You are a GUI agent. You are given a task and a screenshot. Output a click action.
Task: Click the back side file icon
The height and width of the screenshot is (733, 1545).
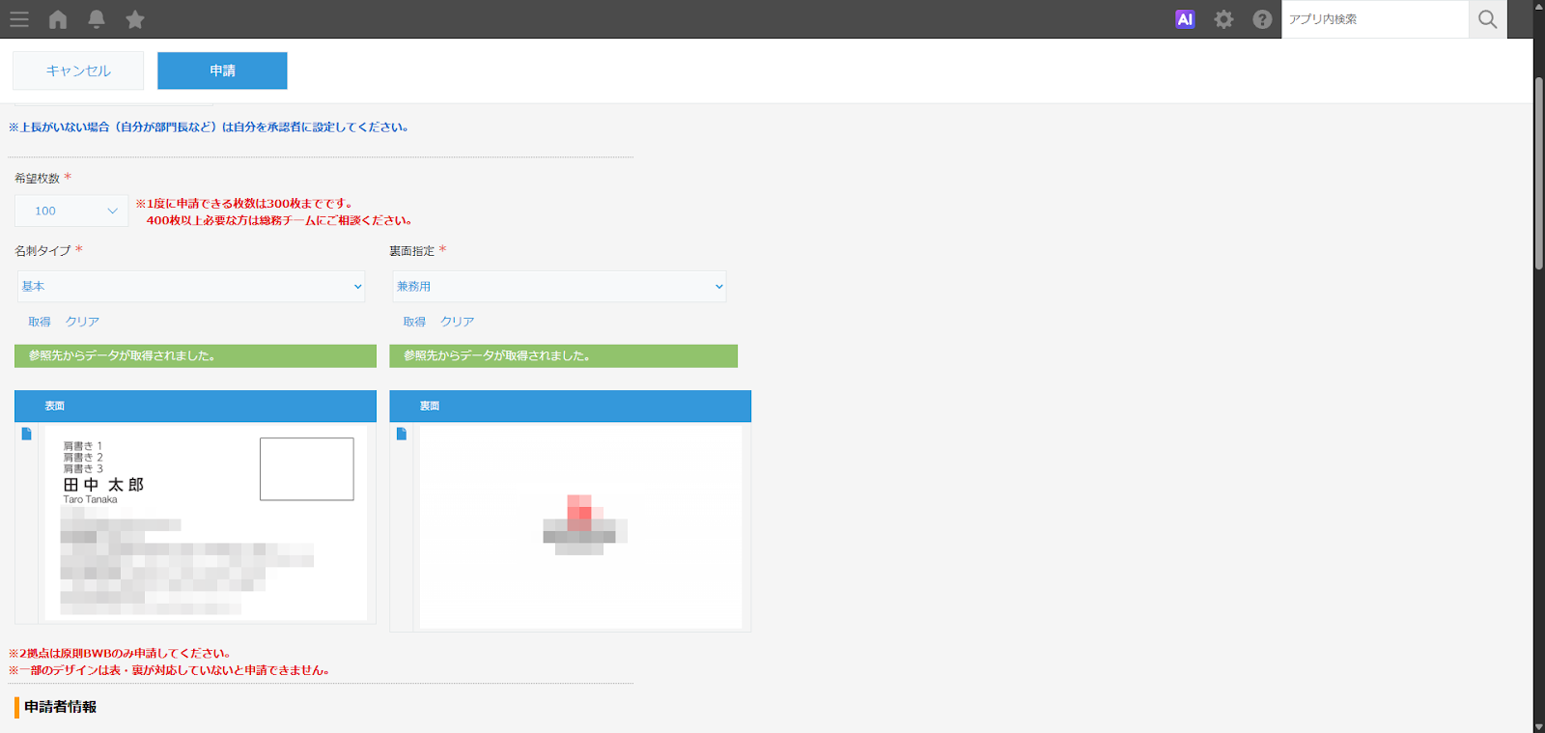[x=402, y=434]
